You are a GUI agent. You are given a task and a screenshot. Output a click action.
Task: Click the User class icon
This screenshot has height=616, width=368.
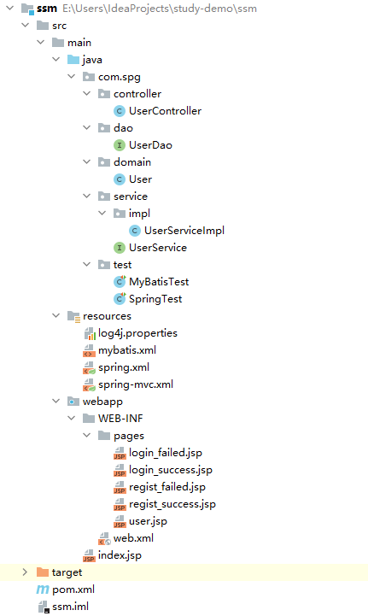click(120, 179)
